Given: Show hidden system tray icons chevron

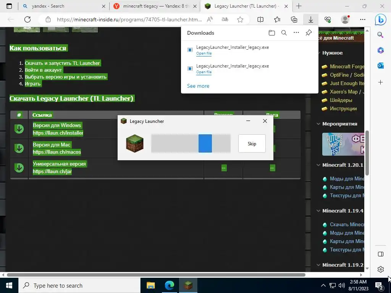Looking at the screenshot, I should point(323,285).
